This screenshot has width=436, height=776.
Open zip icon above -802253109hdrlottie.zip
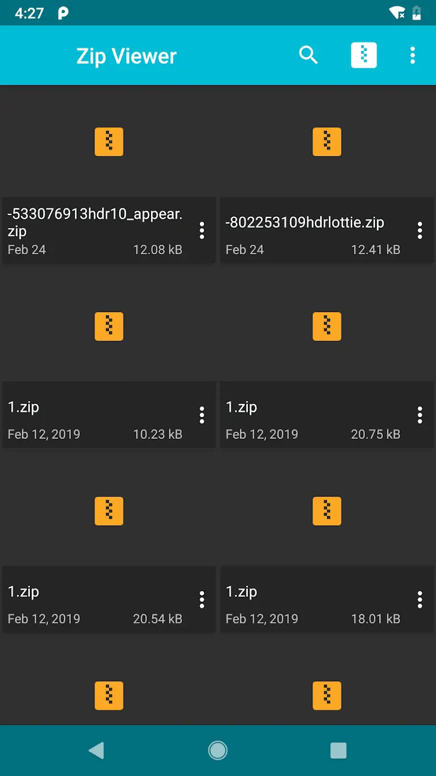[x=327, y=142]
